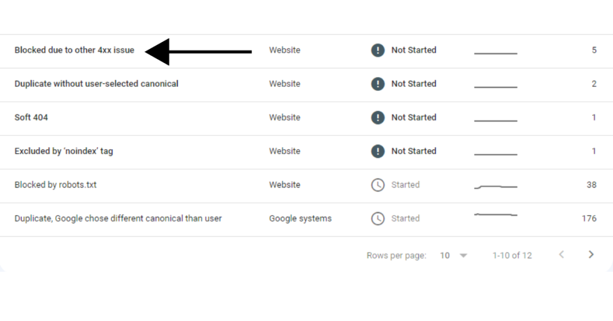Open 'Duplicate, Google chose different canonical' row
This screenshot has width=613, height=321.
[306, 219]
